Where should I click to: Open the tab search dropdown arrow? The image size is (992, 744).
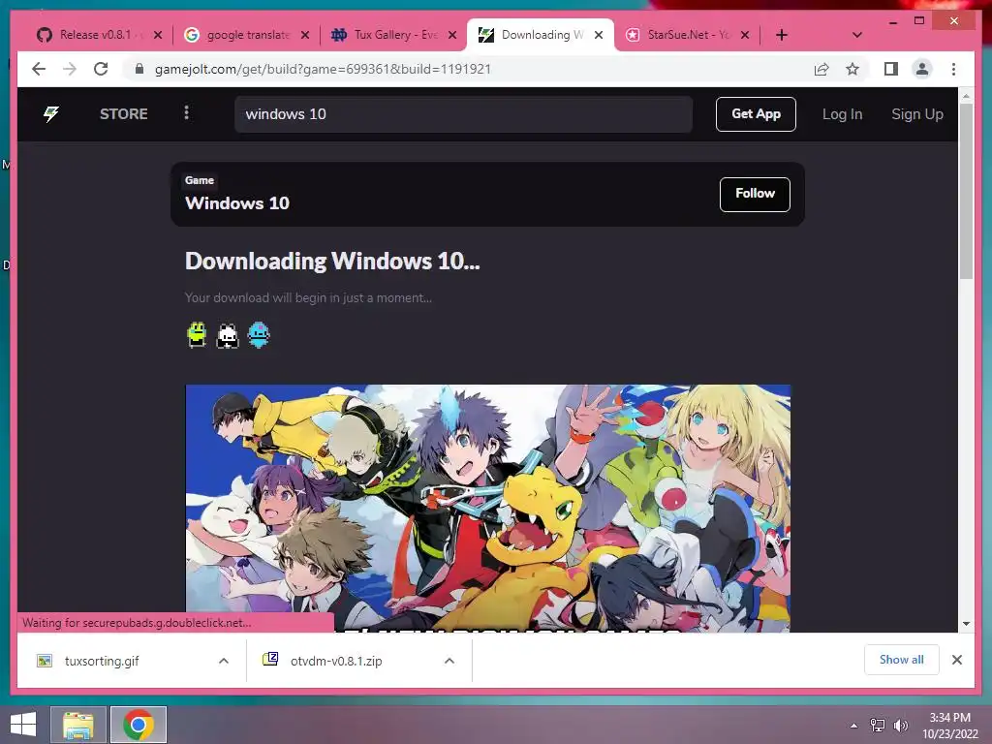[x=856, y=35]
